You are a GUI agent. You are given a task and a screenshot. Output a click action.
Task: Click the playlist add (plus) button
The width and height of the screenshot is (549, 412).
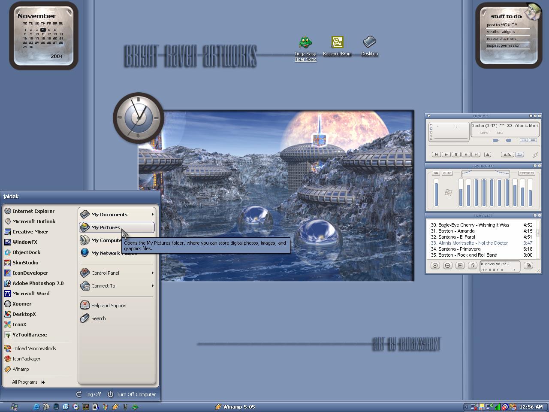click(435, 265)
